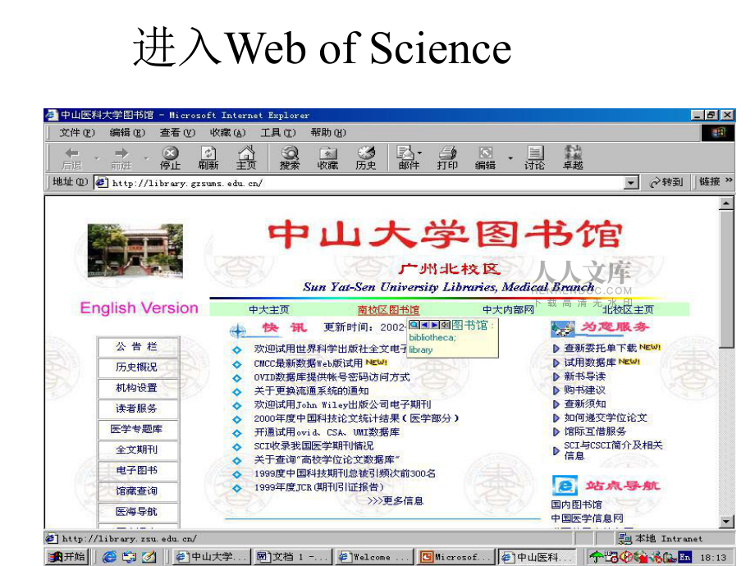The width and height of the screenshot is (755, 566).
Task: Click the 公告栏 sidebar button
Action: pos(137,346)
